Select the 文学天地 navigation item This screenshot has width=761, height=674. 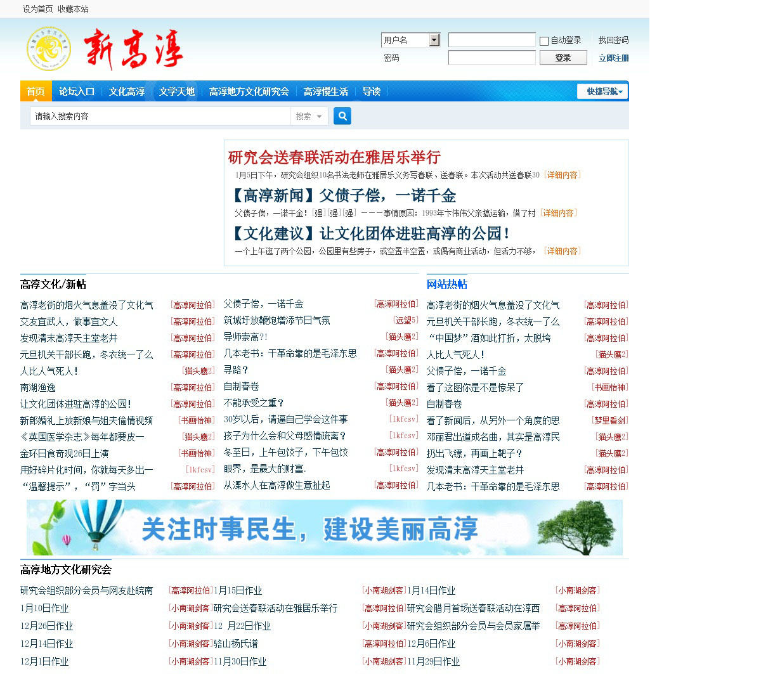pos(176,91)
